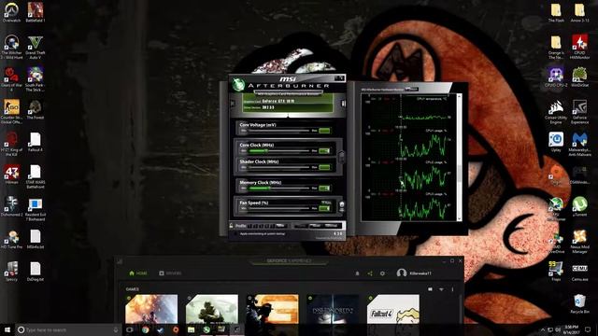Screen dimensions: 598x336
Task: Open the Overwatch desktop shortcut
Action: coord(11,12)
